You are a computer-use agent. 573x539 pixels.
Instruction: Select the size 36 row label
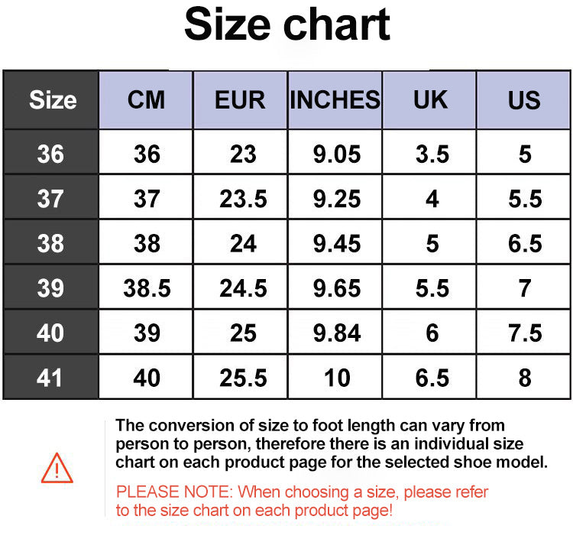(x=50, y=152)
